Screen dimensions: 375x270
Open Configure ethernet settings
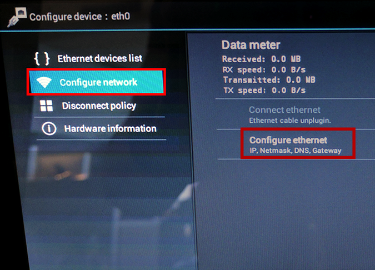tap(298, 144)
